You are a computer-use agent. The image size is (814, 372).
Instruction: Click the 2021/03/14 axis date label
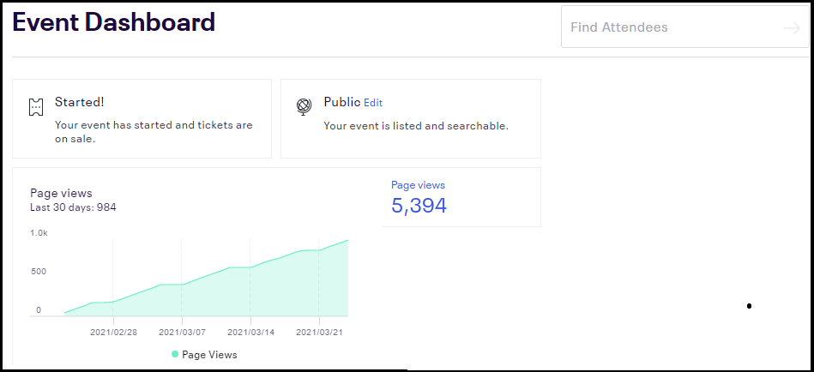(x=250, y=332)
